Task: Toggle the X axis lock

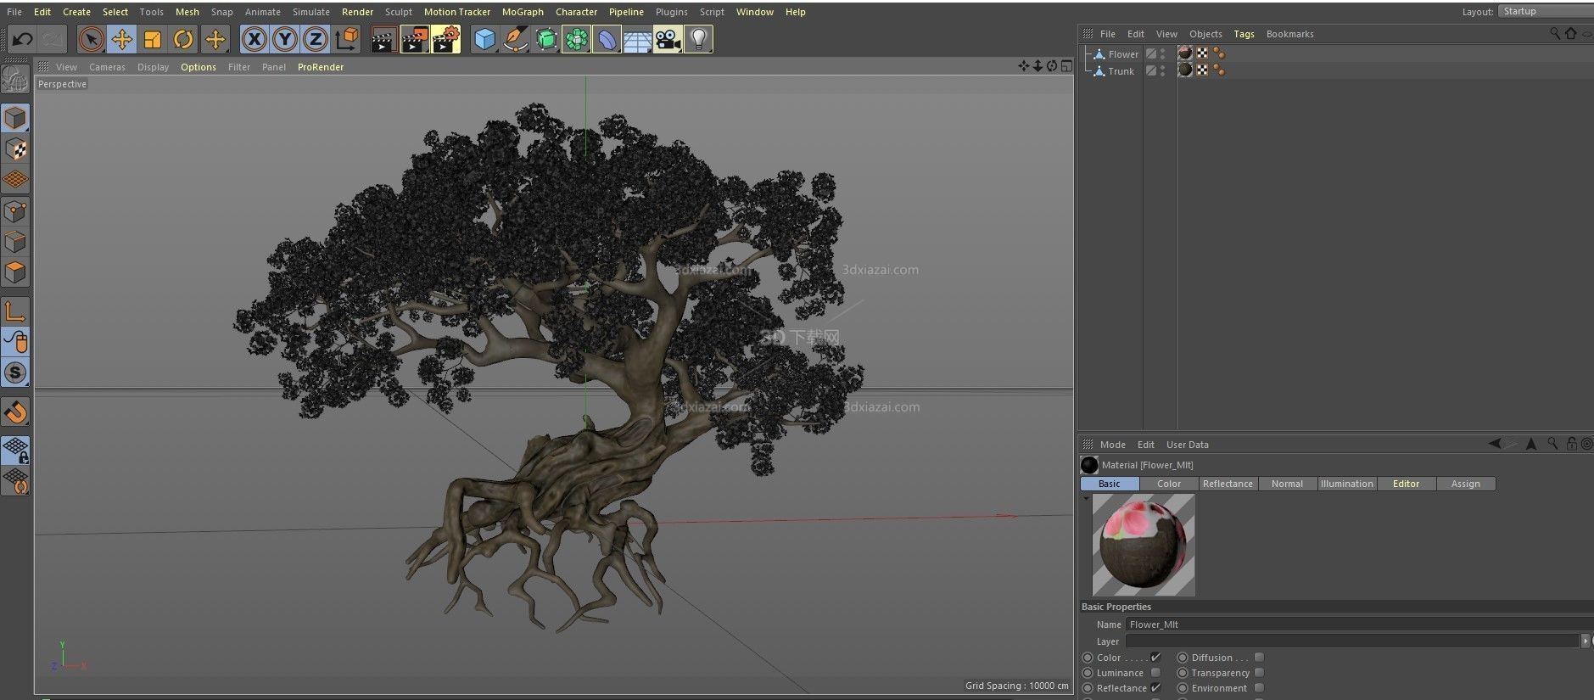Action: pyautogui.click(x=254, y=39)
